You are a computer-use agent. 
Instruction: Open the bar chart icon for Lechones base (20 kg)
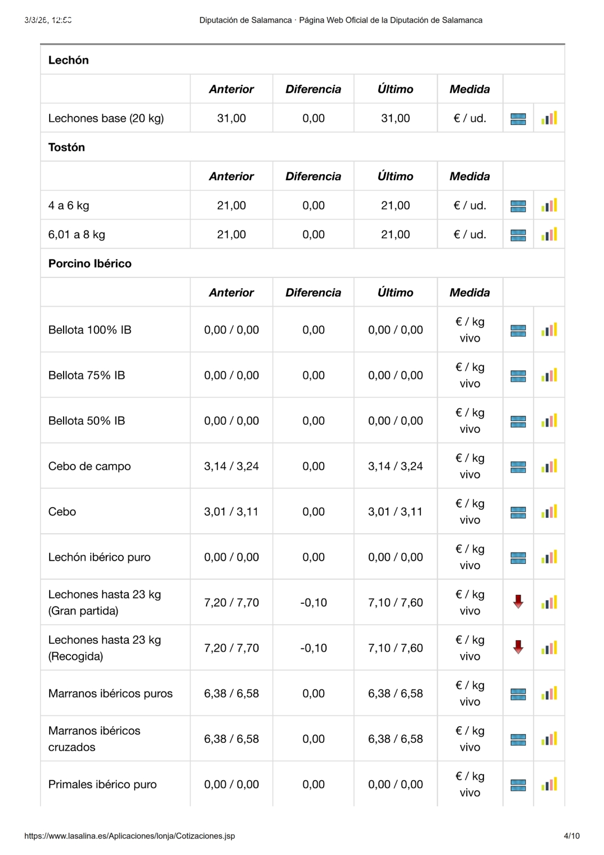pos(549,118)
